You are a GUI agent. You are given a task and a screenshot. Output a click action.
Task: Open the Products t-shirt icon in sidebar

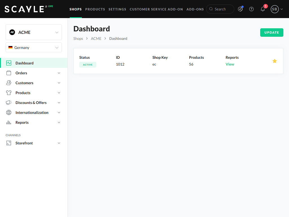(8, 92)
